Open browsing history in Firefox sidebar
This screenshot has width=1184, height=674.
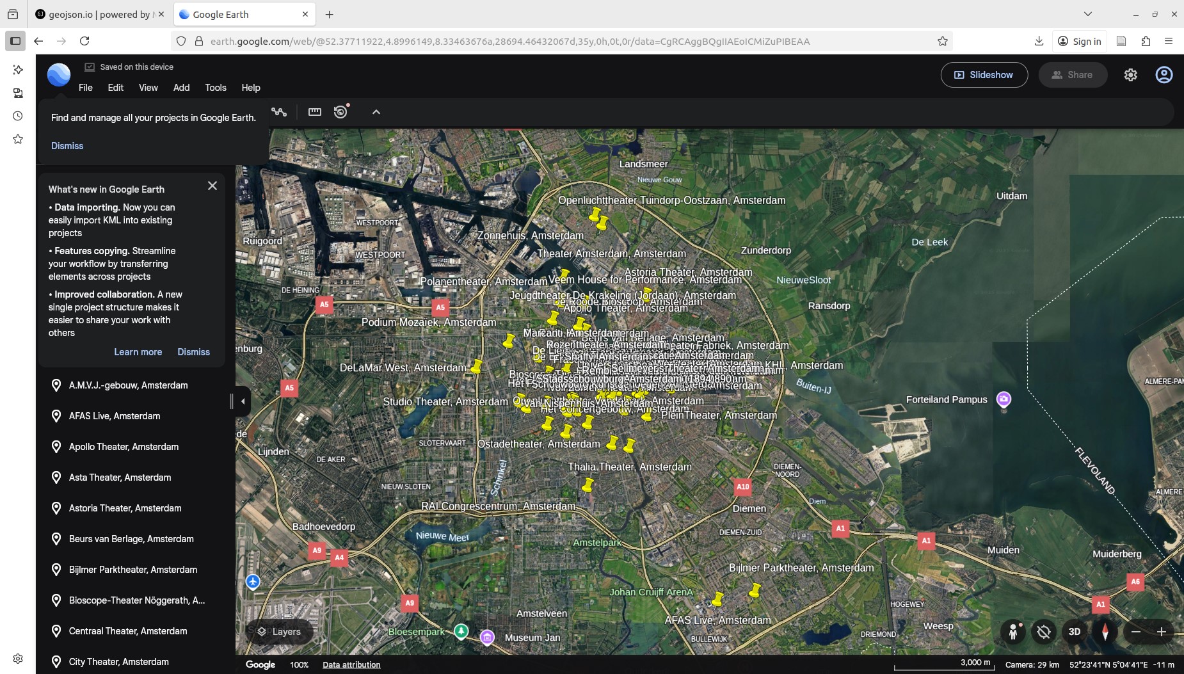[x=18, y=116]
